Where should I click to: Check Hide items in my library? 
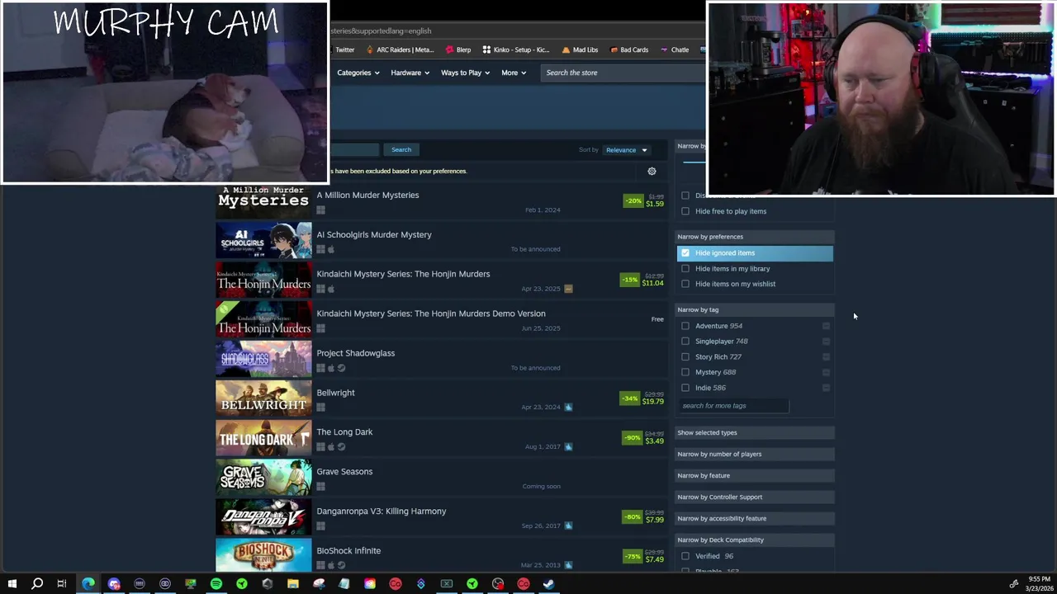(x=685, y=269)
